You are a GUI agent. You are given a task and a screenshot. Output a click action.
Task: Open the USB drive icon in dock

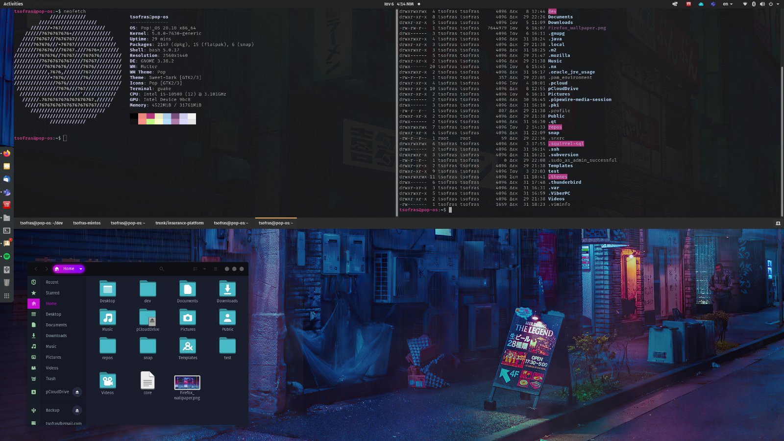click(7, 269)
